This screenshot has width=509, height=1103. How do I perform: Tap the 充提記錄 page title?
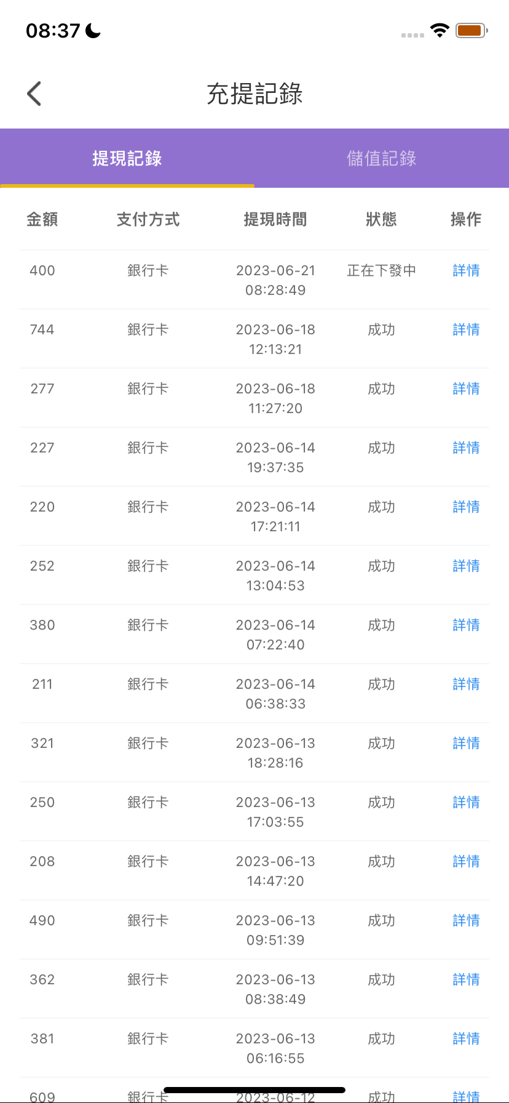[254, 94]
